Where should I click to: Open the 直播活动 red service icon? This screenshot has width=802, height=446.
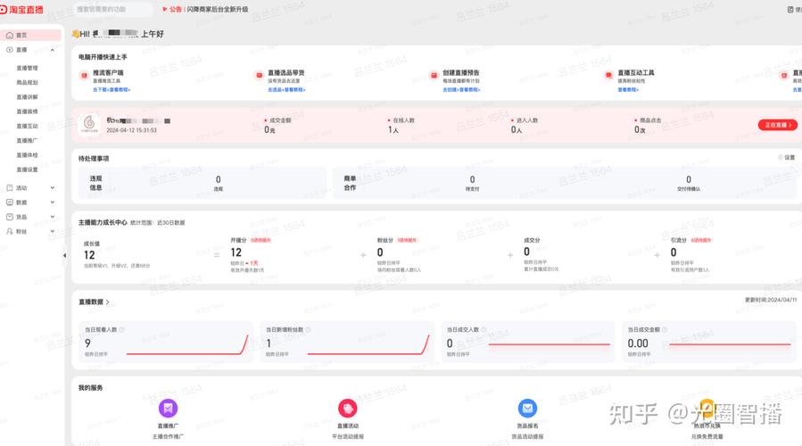348,409
